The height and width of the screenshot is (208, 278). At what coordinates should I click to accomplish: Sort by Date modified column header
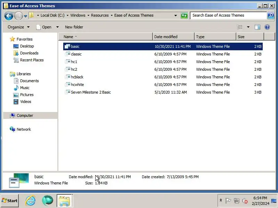coord(173,37)
